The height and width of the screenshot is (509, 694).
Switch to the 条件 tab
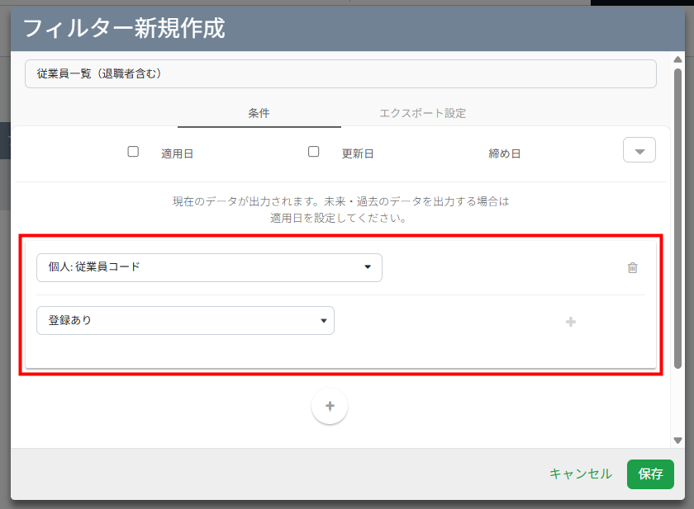tap(259, 113)
